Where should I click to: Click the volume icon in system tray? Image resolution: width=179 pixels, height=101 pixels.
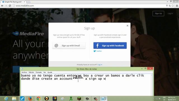click(x=160, y=98)
